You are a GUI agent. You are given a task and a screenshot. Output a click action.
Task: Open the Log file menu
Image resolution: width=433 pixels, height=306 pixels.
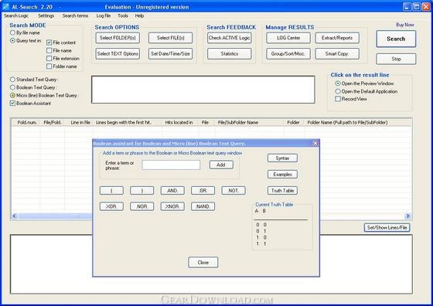click(x=104, y=15)
